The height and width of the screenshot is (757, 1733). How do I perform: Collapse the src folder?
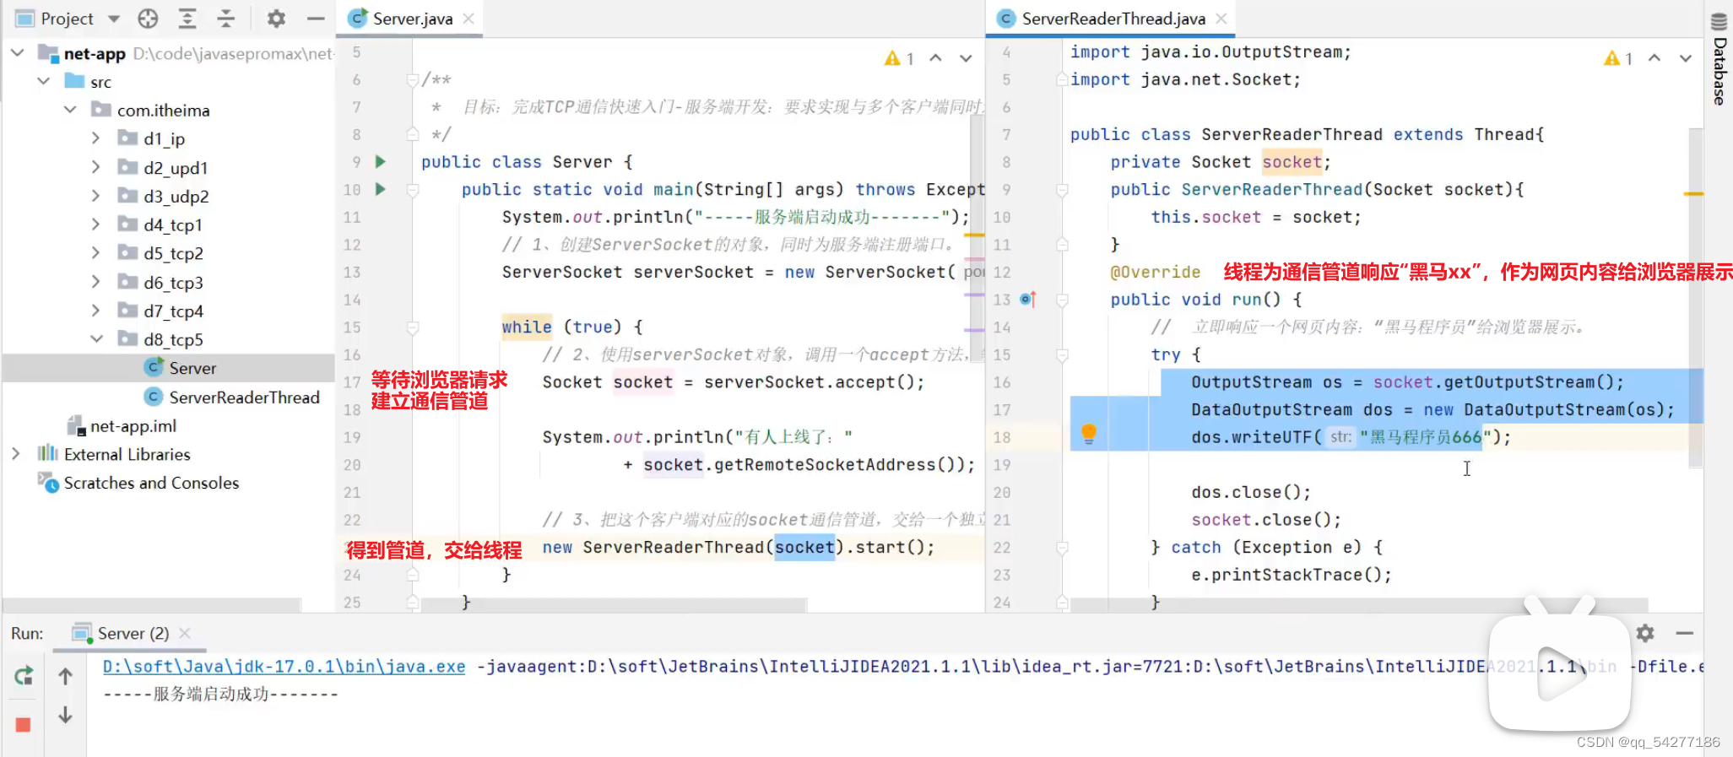pyautogui.click(x=43, y=82)
